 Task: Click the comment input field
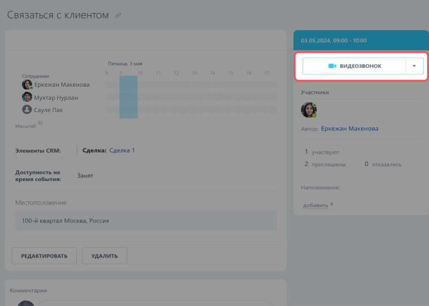(154, 303)
